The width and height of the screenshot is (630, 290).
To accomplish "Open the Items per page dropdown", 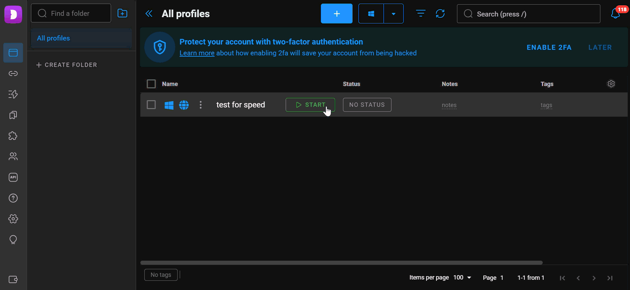I will 462,277.
